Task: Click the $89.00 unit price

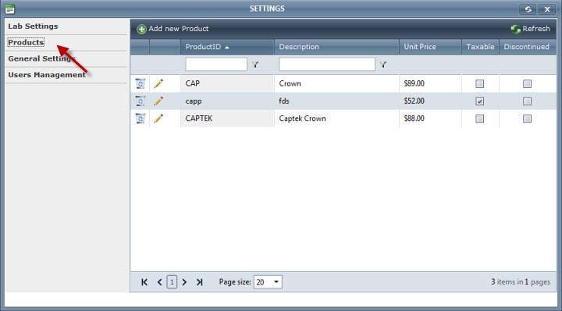Action: 414,83
